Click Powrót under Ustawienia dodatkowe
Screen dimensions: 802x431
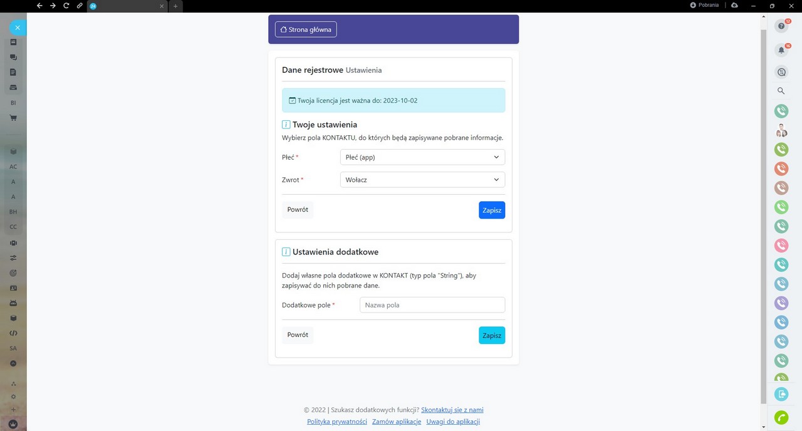click(298, 335)
